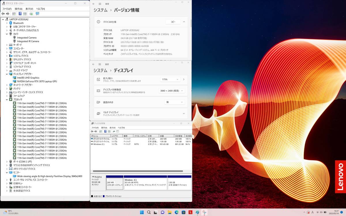This screenshot has height=216, width=346.
Task: Open the 操作(A) menu in Disk Management
Action: [x=104, y=127]
